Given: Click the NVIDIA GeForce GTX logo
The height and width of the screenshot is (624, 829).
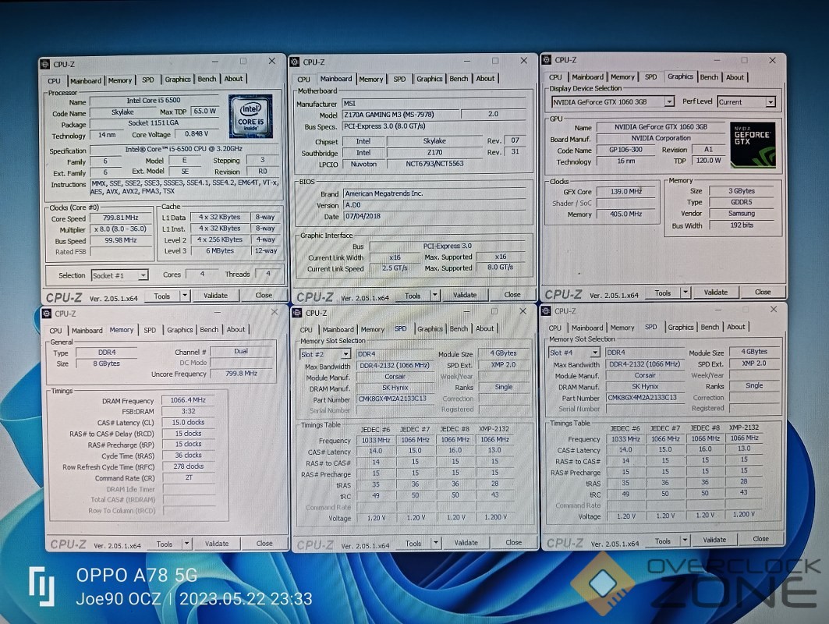Looking at the screenshot, I should [x=753, y=145].
